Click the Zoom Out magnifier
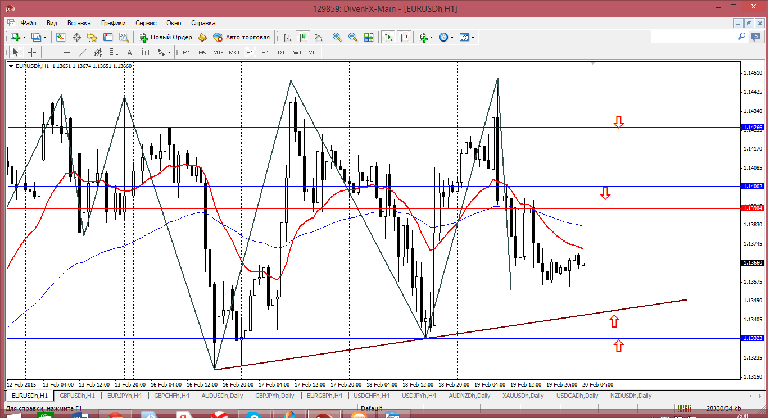The image size is (770, 418). tap(353, 37)
